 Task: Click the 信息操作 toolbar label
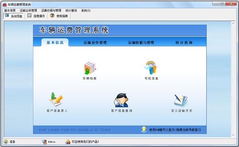pos(39,16)
